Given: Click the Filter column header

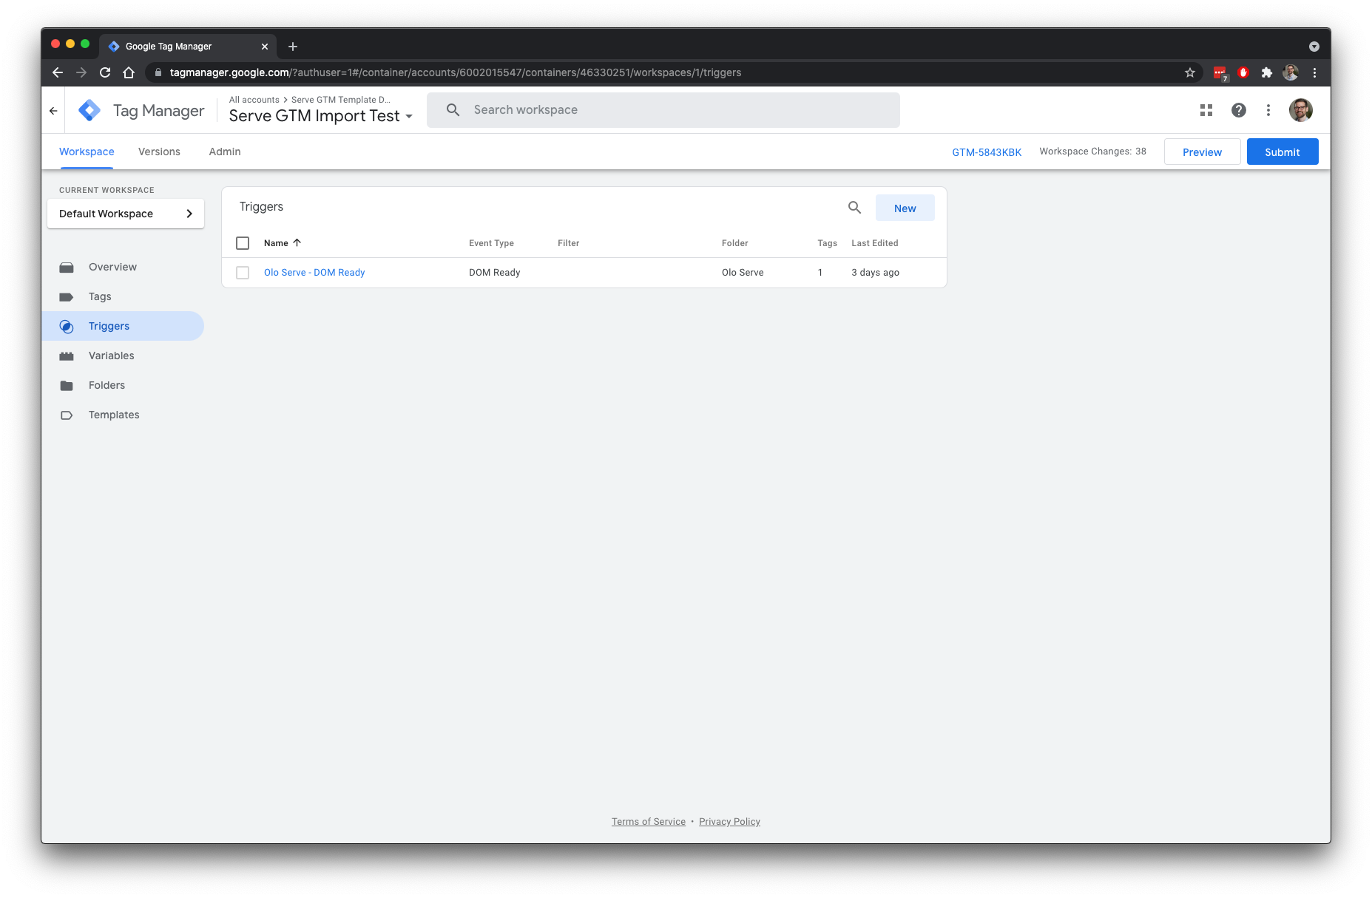Looking at the screenshot, I should pos(569,243).
